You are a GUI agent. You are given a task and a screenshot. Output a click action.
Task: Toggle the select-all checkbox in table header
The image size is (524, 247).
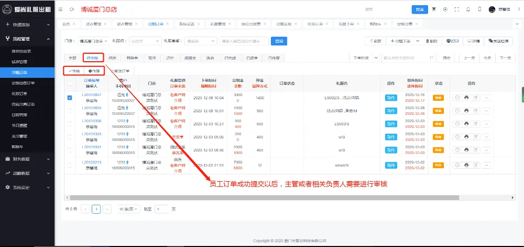70,83
